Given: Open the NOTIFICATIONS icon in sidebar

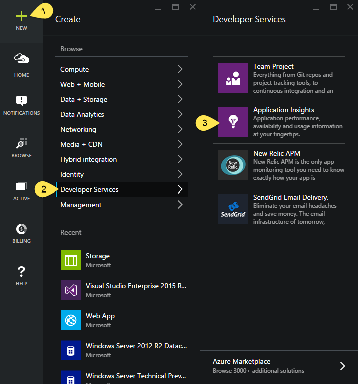Looking at the screenshot, I should (x=21, y=100).
